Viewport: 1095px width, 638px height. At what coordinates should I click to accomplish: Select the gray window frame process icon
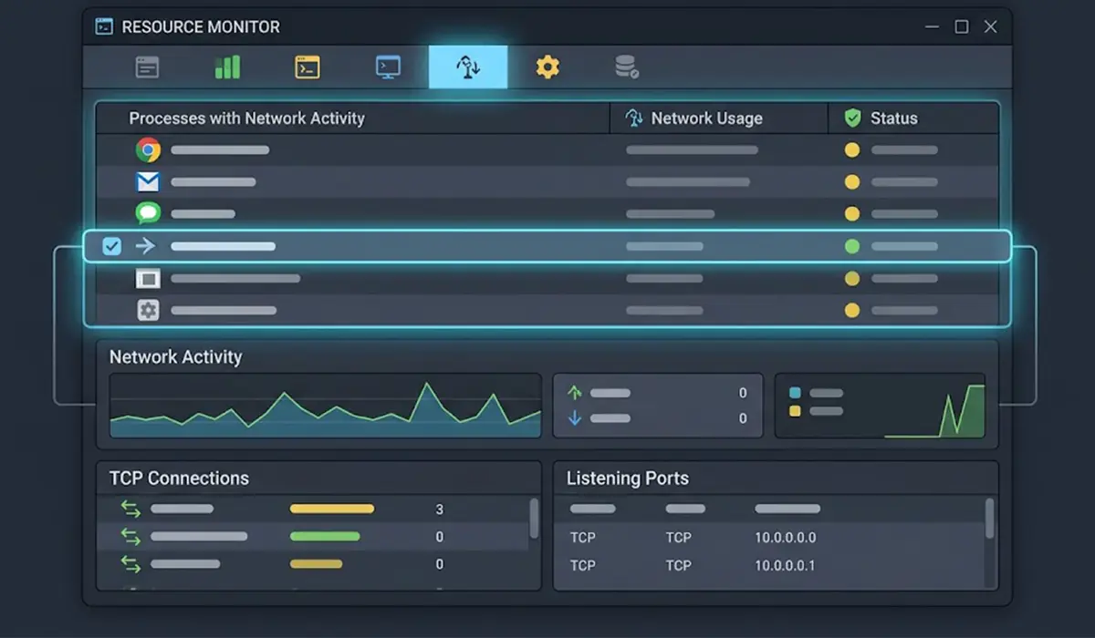(148, 278)
